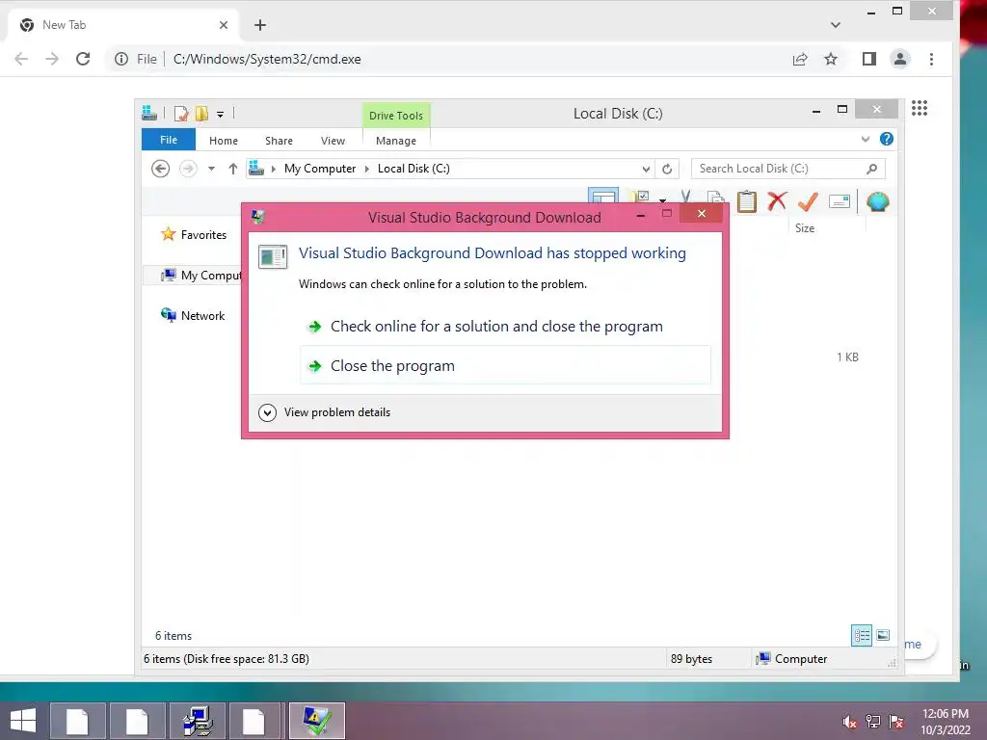Click the copy pages icon in toolbar

pyautogui.click(x=716, y=197)
